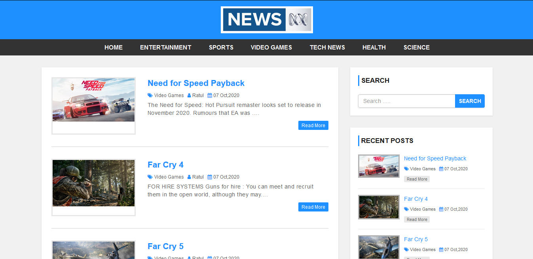Click the FOR HIRE SYSTEMS excerpt text
This screenshot has height=259, width=533.
coord(231,190)
